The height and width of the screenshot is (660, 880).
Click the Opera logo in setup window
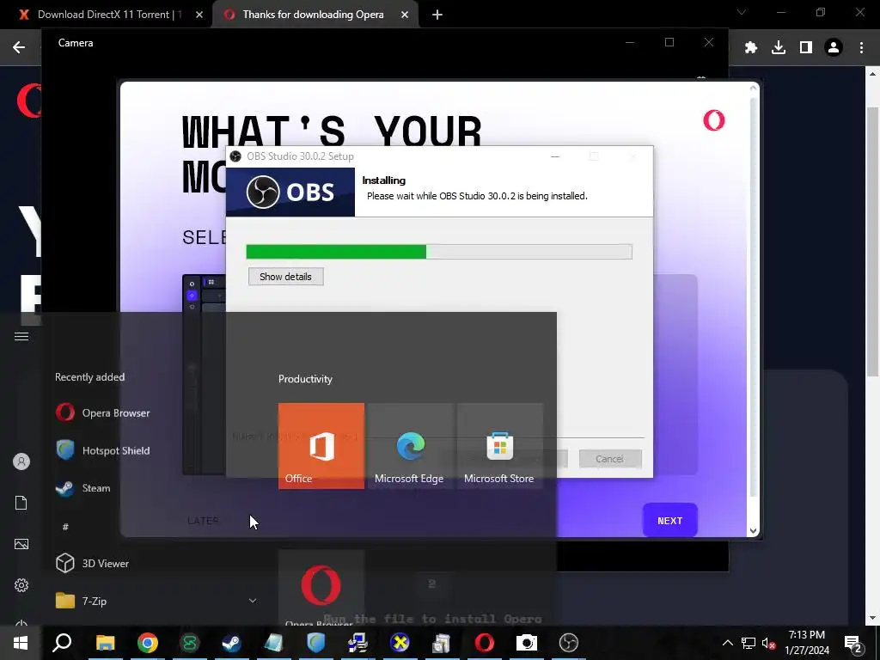714,120
